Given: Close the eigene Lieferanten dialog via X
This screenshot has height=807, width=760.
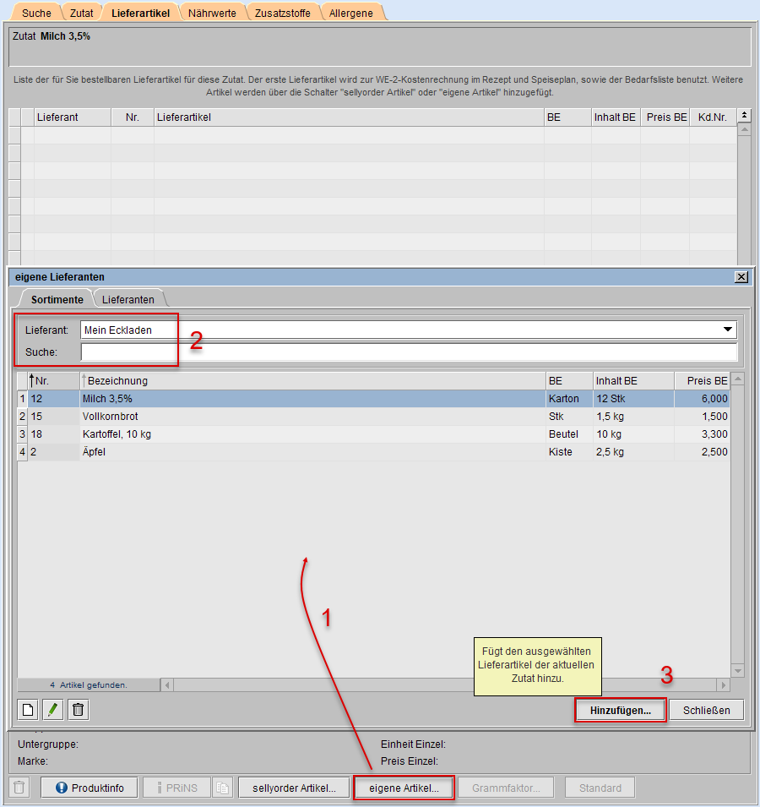Looking at the screenshot, I should 741,277.
